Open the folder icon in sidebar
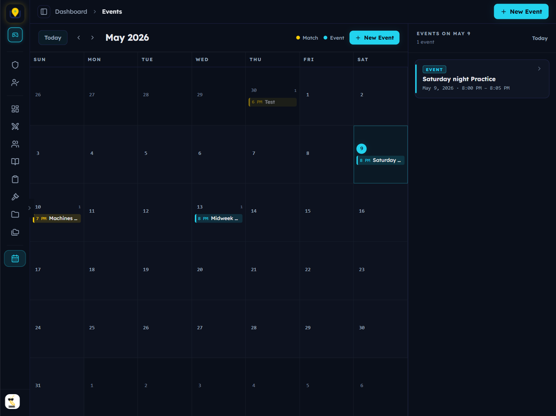 coord(15,214)
